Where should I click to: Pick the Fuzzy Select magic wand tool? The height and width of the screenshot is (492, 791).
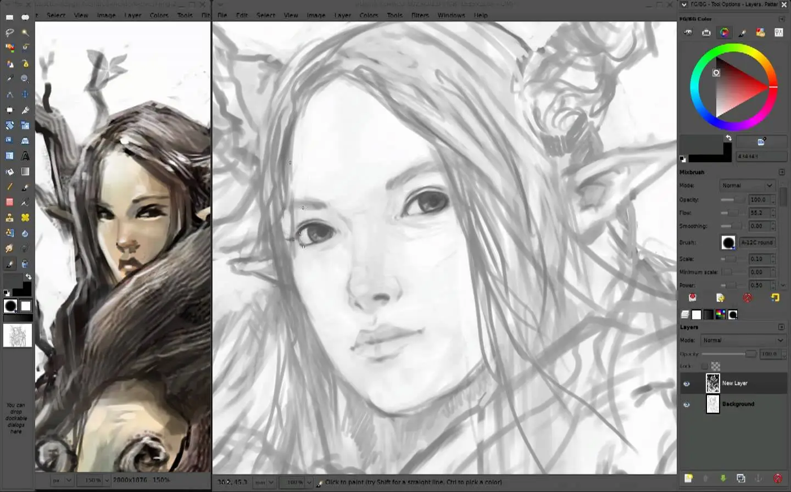tap(25, 33)
